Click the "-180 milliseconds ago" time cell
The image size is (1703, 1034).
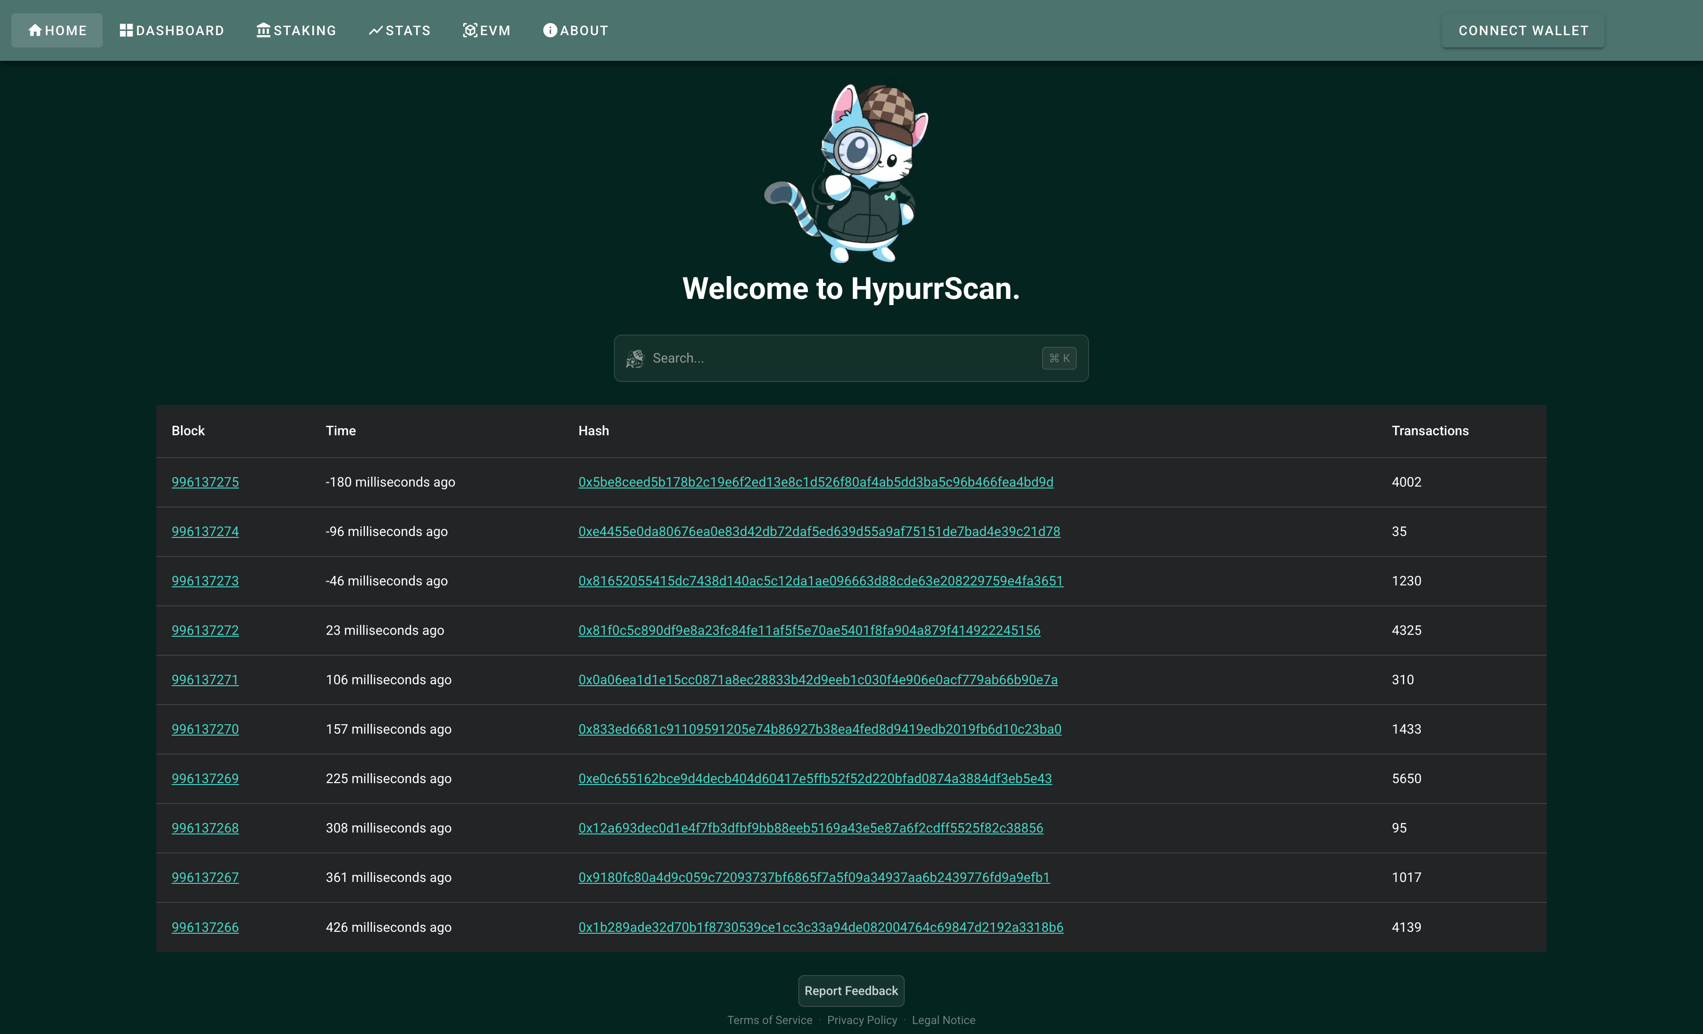click(x=391, y=482)
